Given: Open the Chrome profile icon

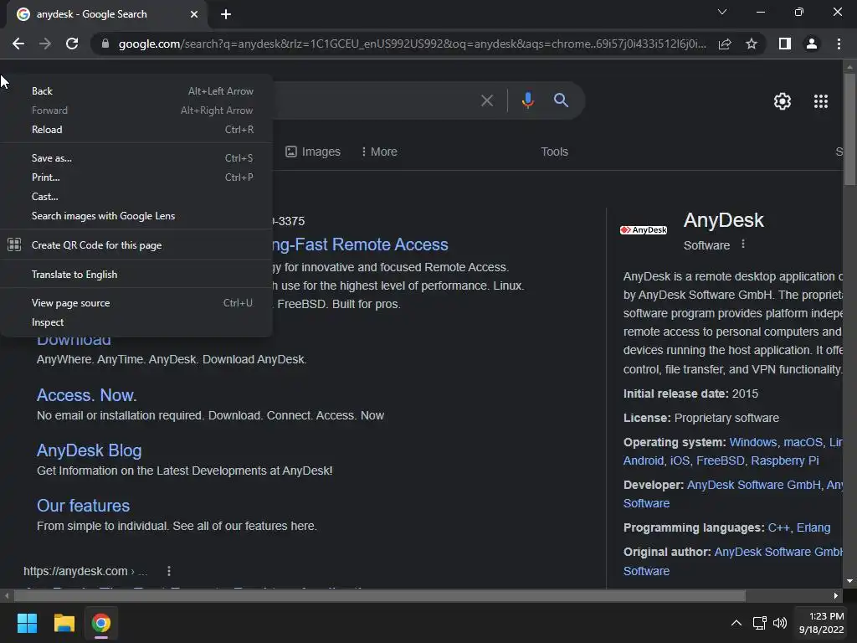Looking at the screenshot, I should [812, 44].
